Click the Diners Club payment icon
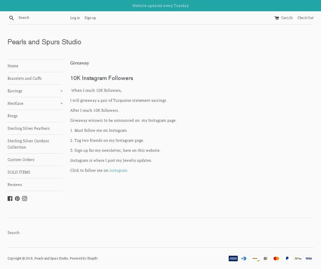Image resolution: width=321 pixels, height=269 pixels. [244, 258]
